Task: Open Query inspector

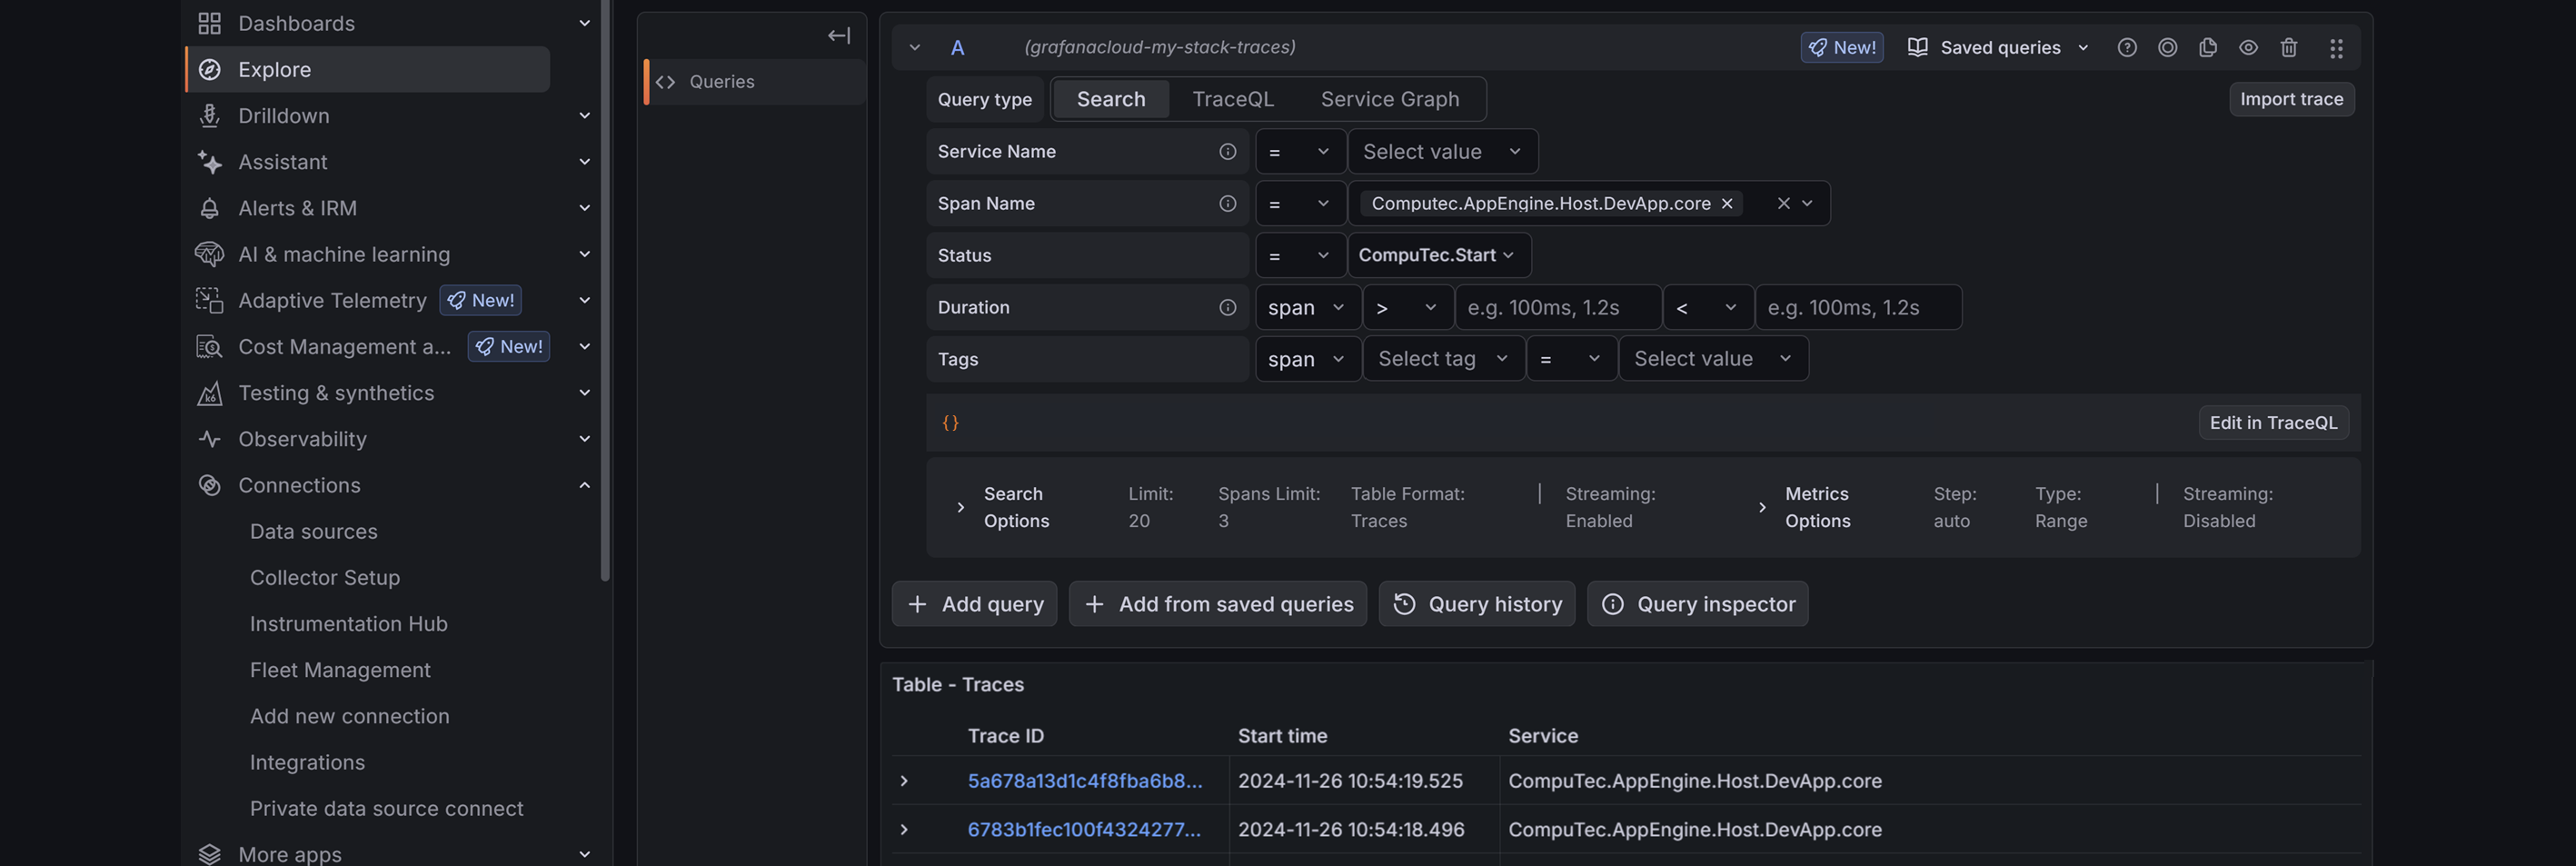Action: point(1697,604)
